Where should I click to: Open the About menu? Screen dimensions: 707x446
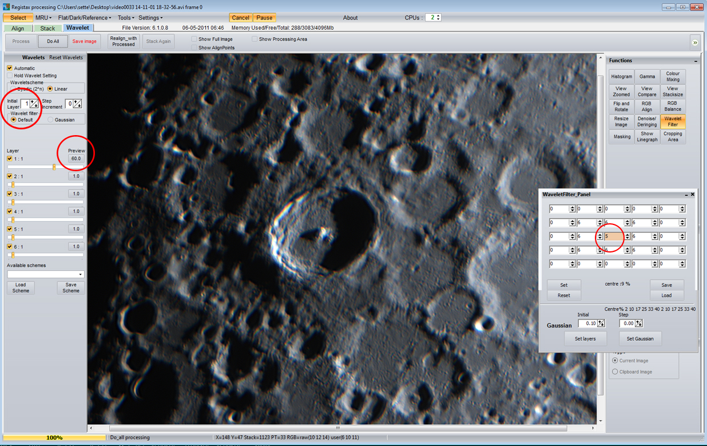pyautogui.click(x=350, y=18)
